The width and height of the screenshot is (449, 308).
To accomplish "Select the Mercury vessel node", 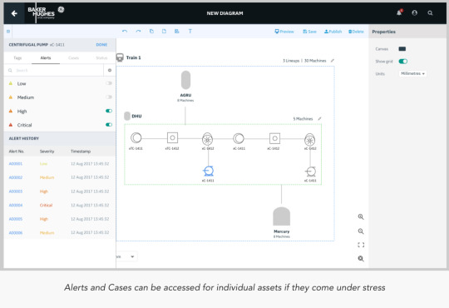I will (x=282, y=216).
